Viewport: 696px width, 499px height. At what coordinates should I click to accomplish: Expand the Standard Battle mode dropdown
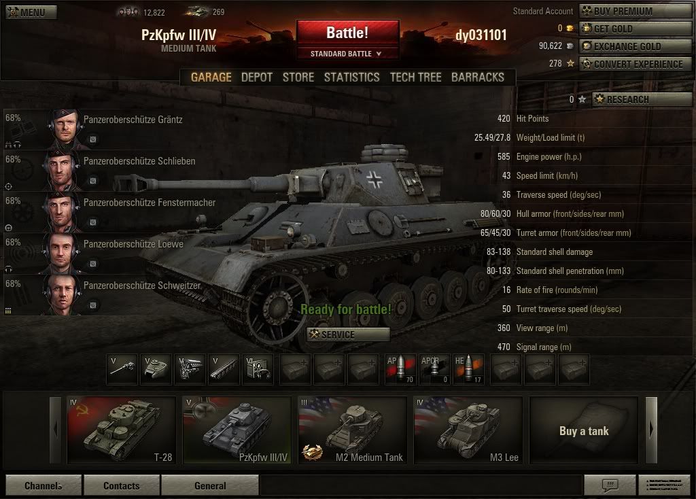[347, 54]
